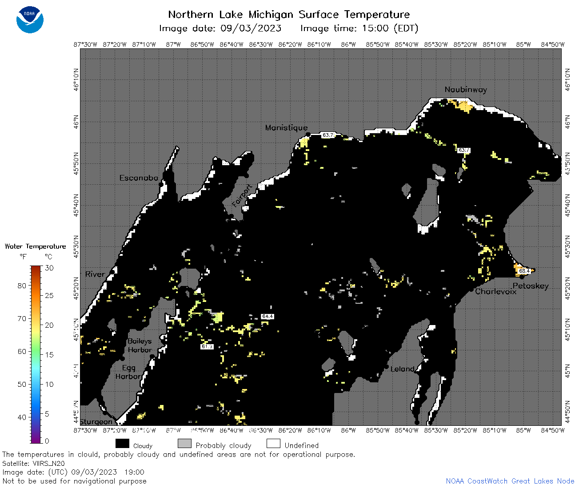Click the UTC image date 19:00 line
579x488 pixels.
(73, 472)
